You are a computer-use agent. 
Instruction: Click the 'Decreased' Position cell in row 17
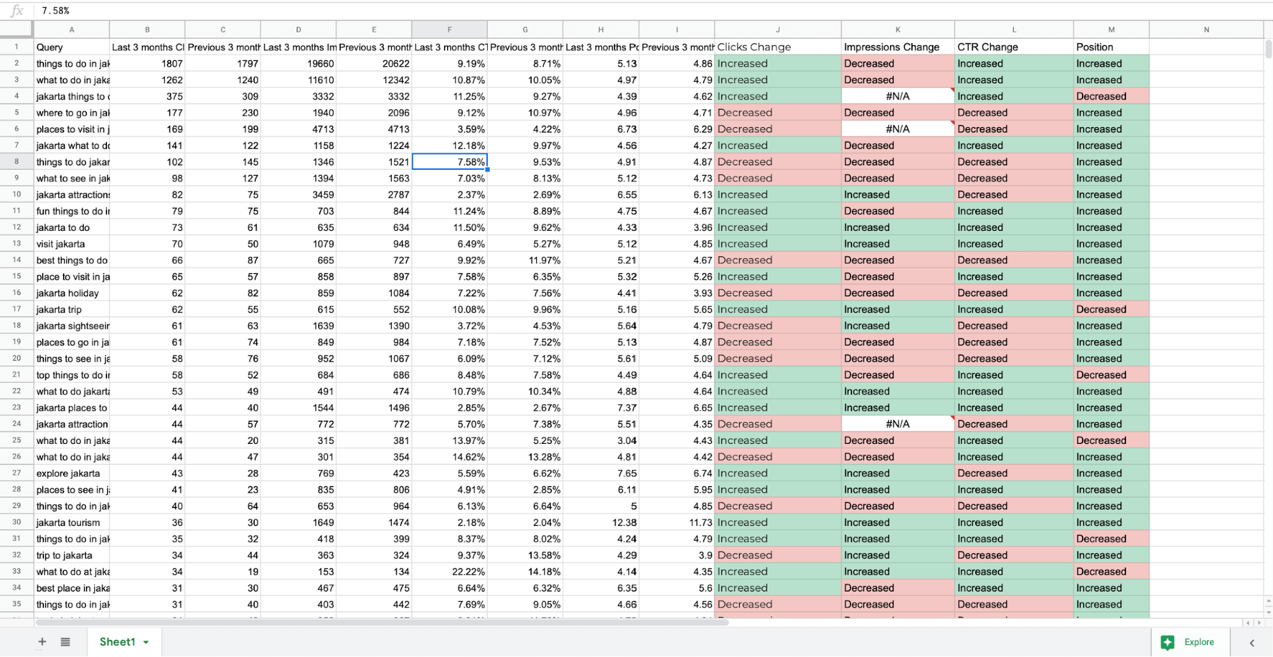(1111, 310)
